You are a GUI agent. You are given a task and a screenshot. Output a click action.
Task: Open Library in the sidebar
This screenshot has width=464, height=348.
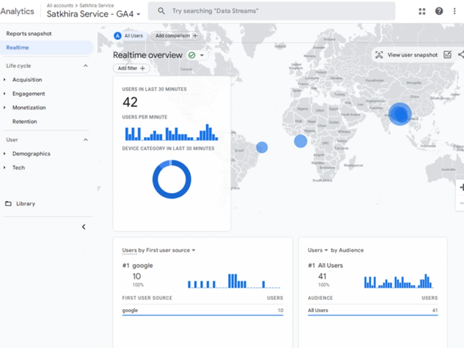26,204
